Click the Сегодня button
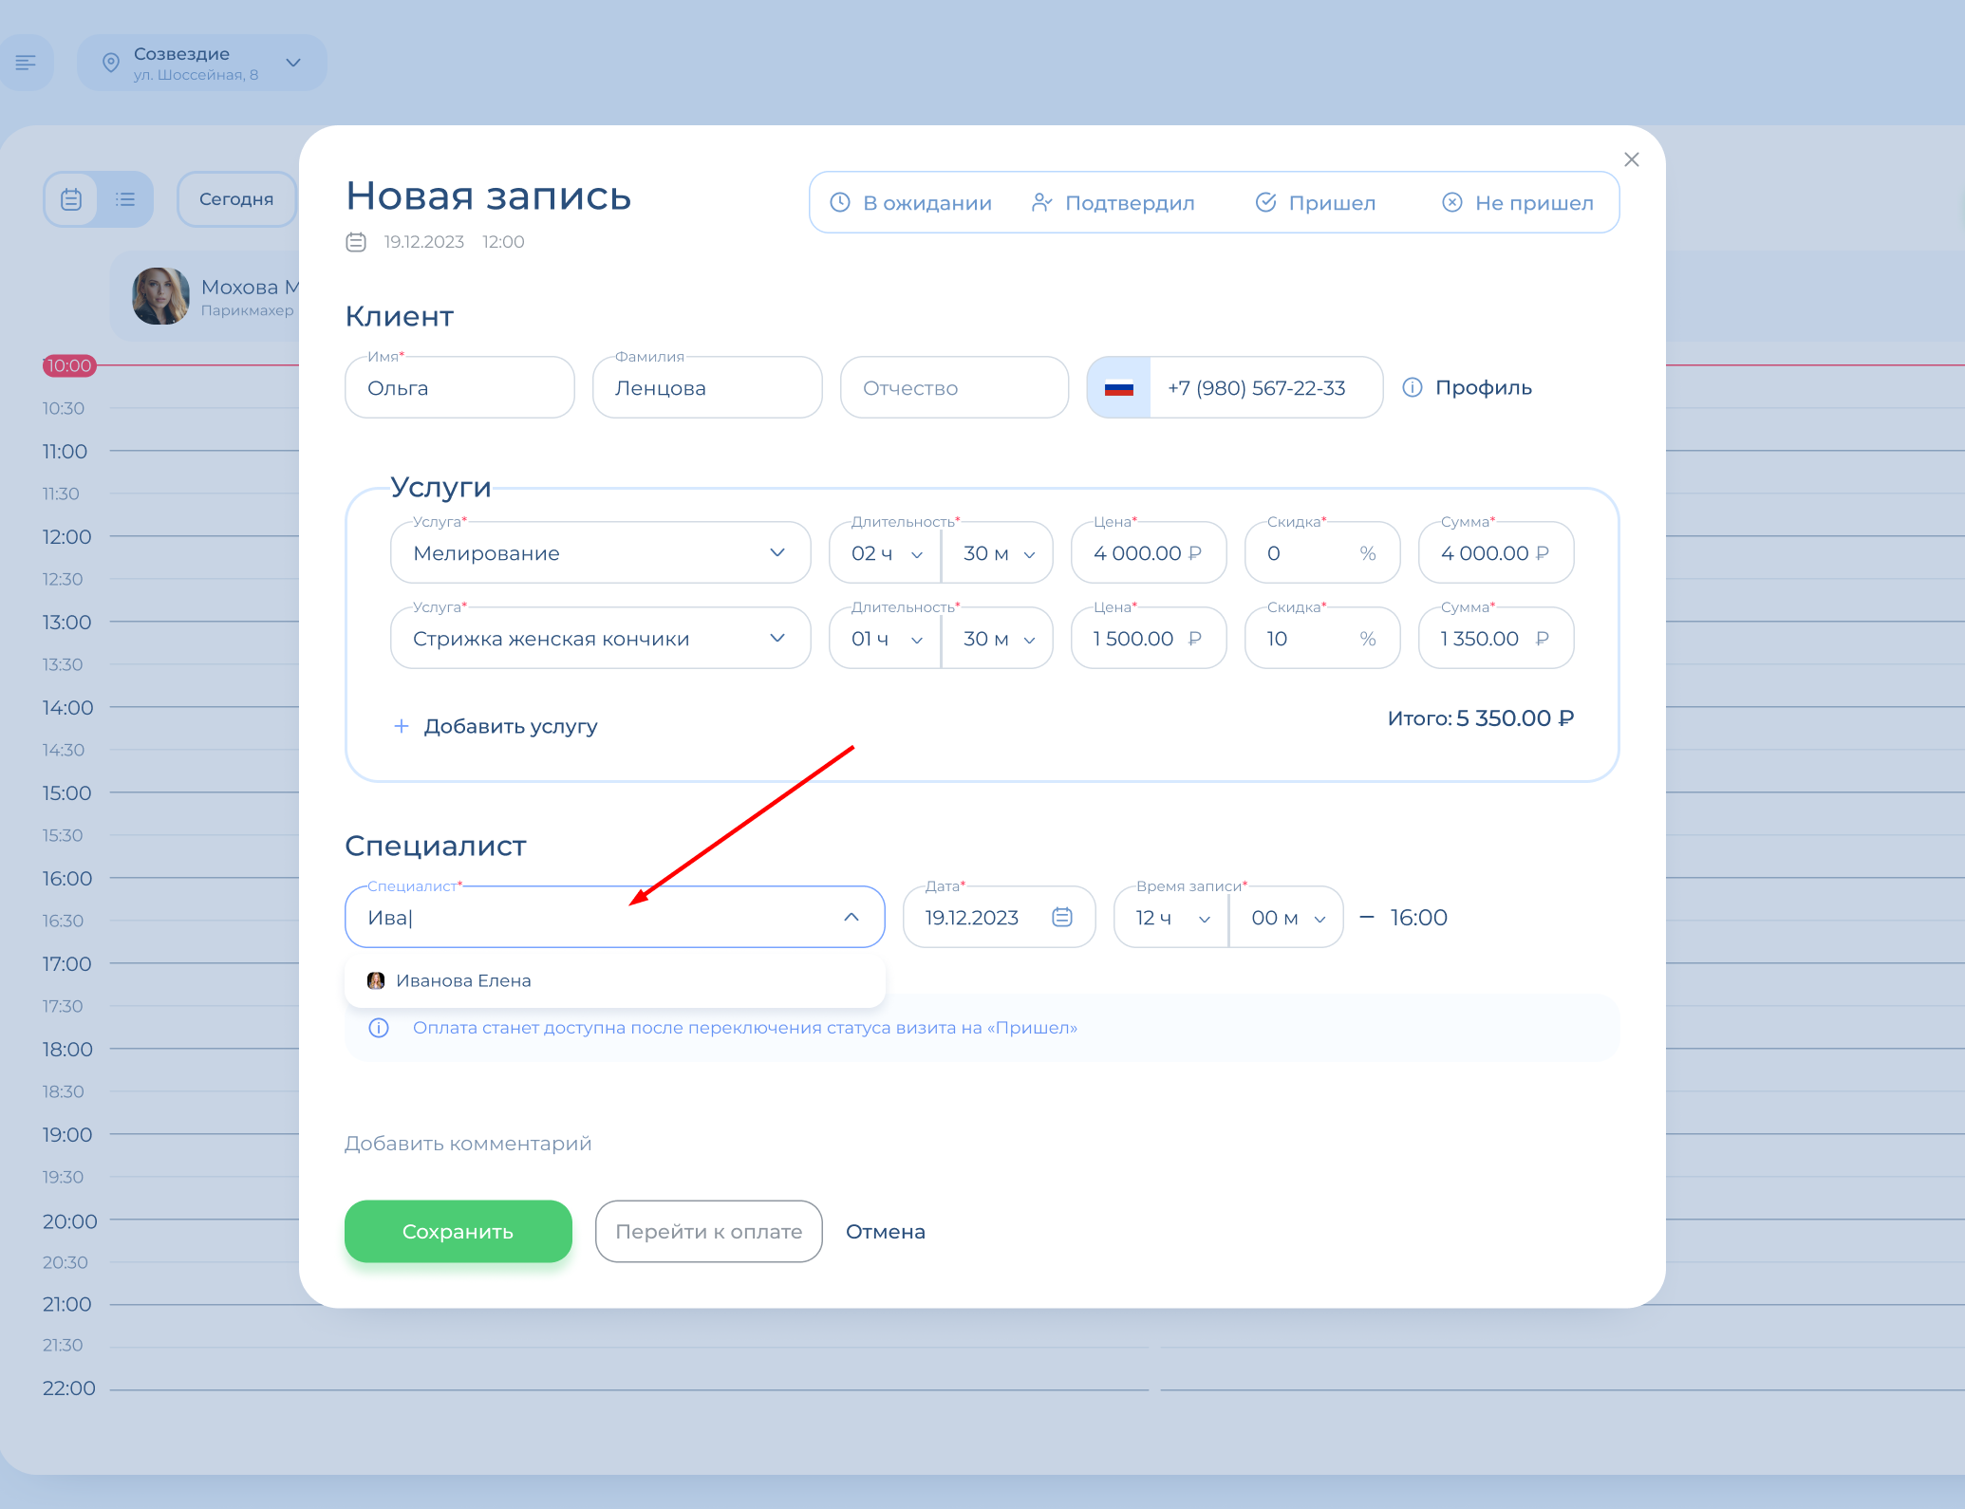 click(236, 199)
